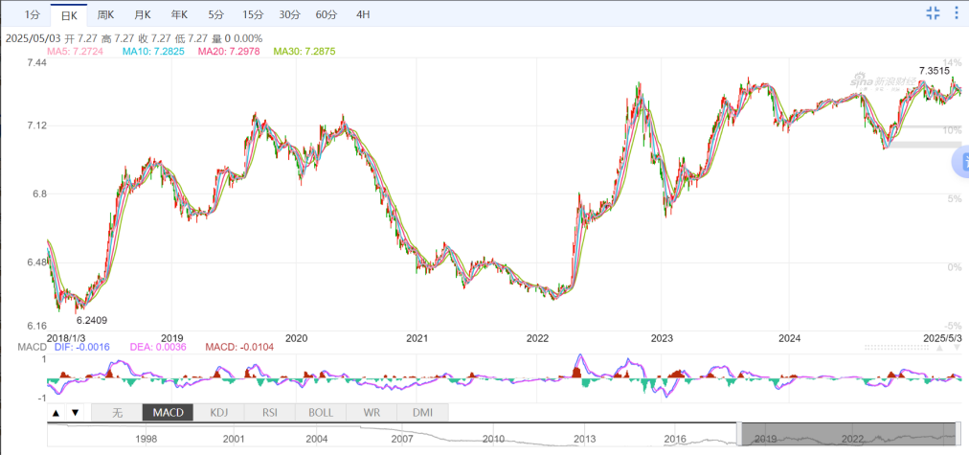Switch to the 1分 one-minute chart
The width and height of the screenshot is (969, 455).
tap(33, 14)
